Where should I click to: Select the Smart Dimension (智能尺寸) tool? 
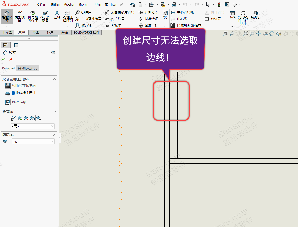point(7,16)
